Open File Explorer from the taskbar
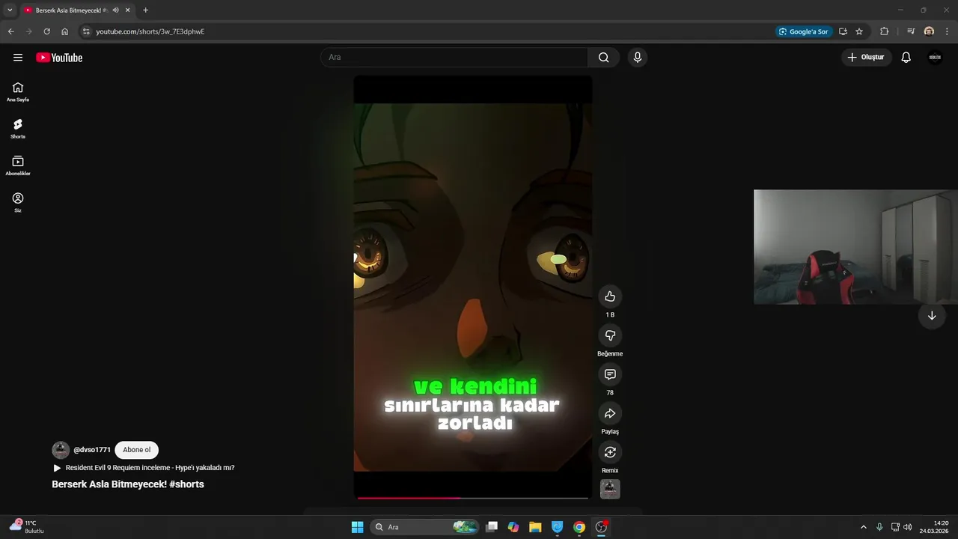The height and width of the screenshot is (539, 958). (535, 527)
